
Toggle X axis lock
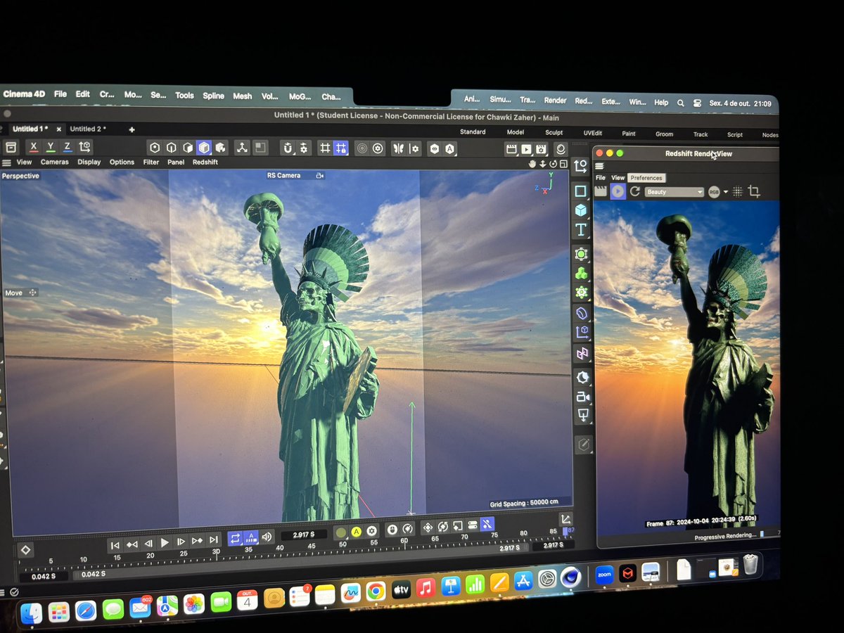(x=34, y=147)
